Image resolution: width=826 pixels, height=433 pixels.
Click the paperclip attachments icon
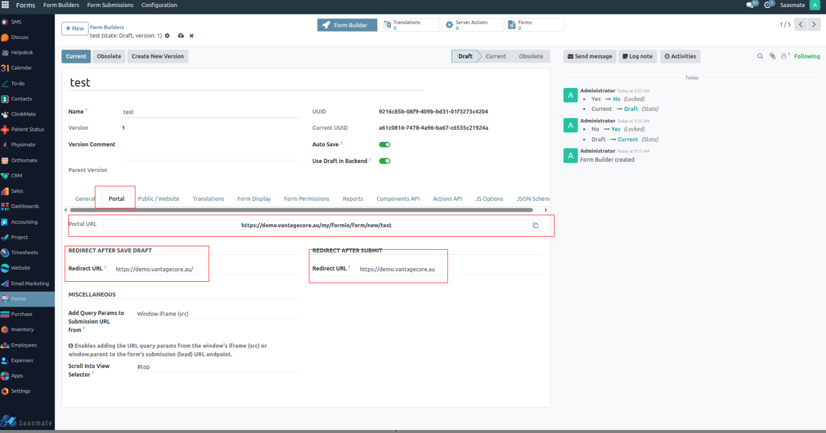pos(773,56)
